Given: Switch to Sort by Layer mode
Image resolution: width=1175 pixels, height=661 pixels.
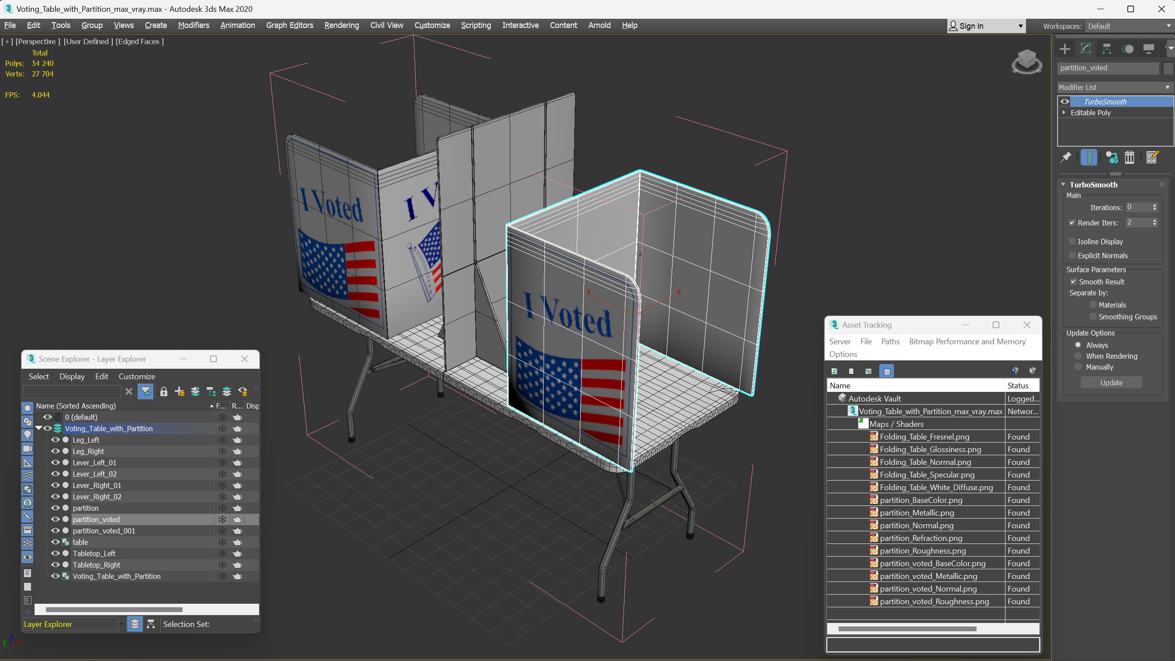Looking at the screenshot, I should (x=135, y=623).
